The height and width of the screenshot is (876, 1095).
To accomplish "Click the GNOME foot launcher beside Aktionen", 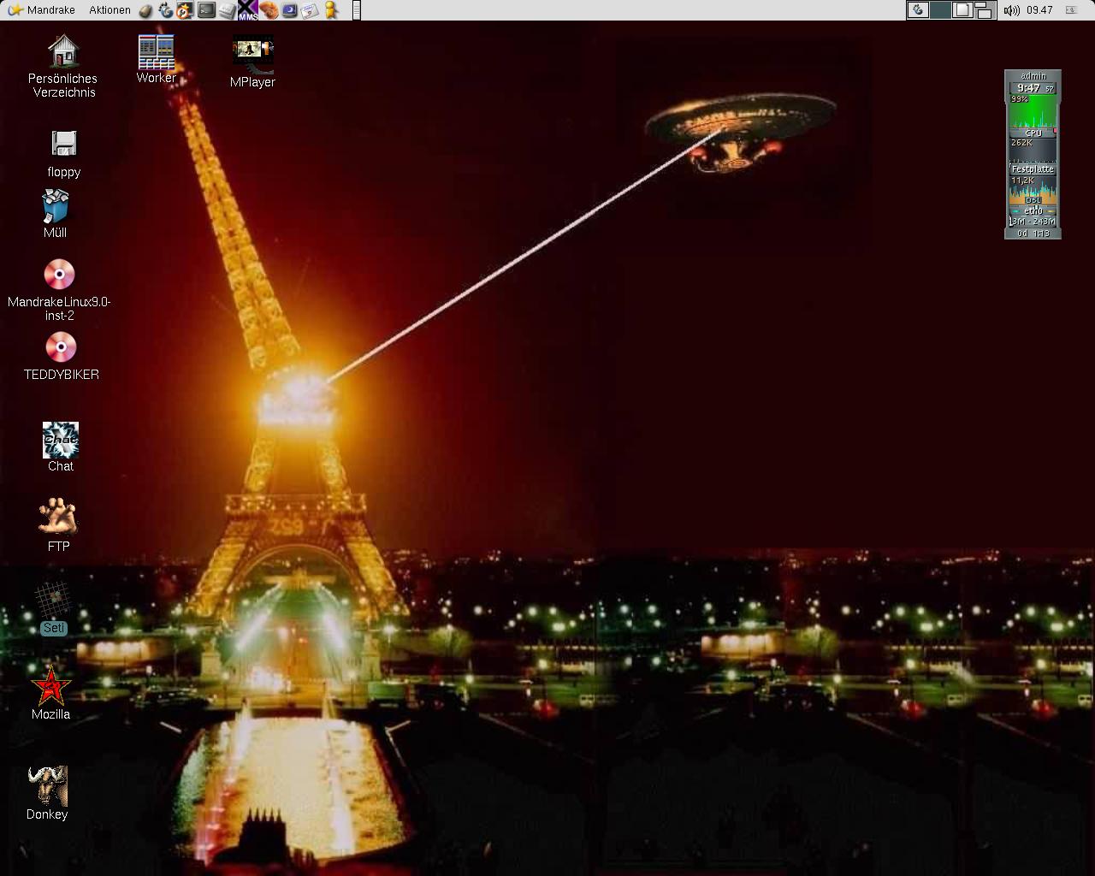I will click(x=165, y=10).
